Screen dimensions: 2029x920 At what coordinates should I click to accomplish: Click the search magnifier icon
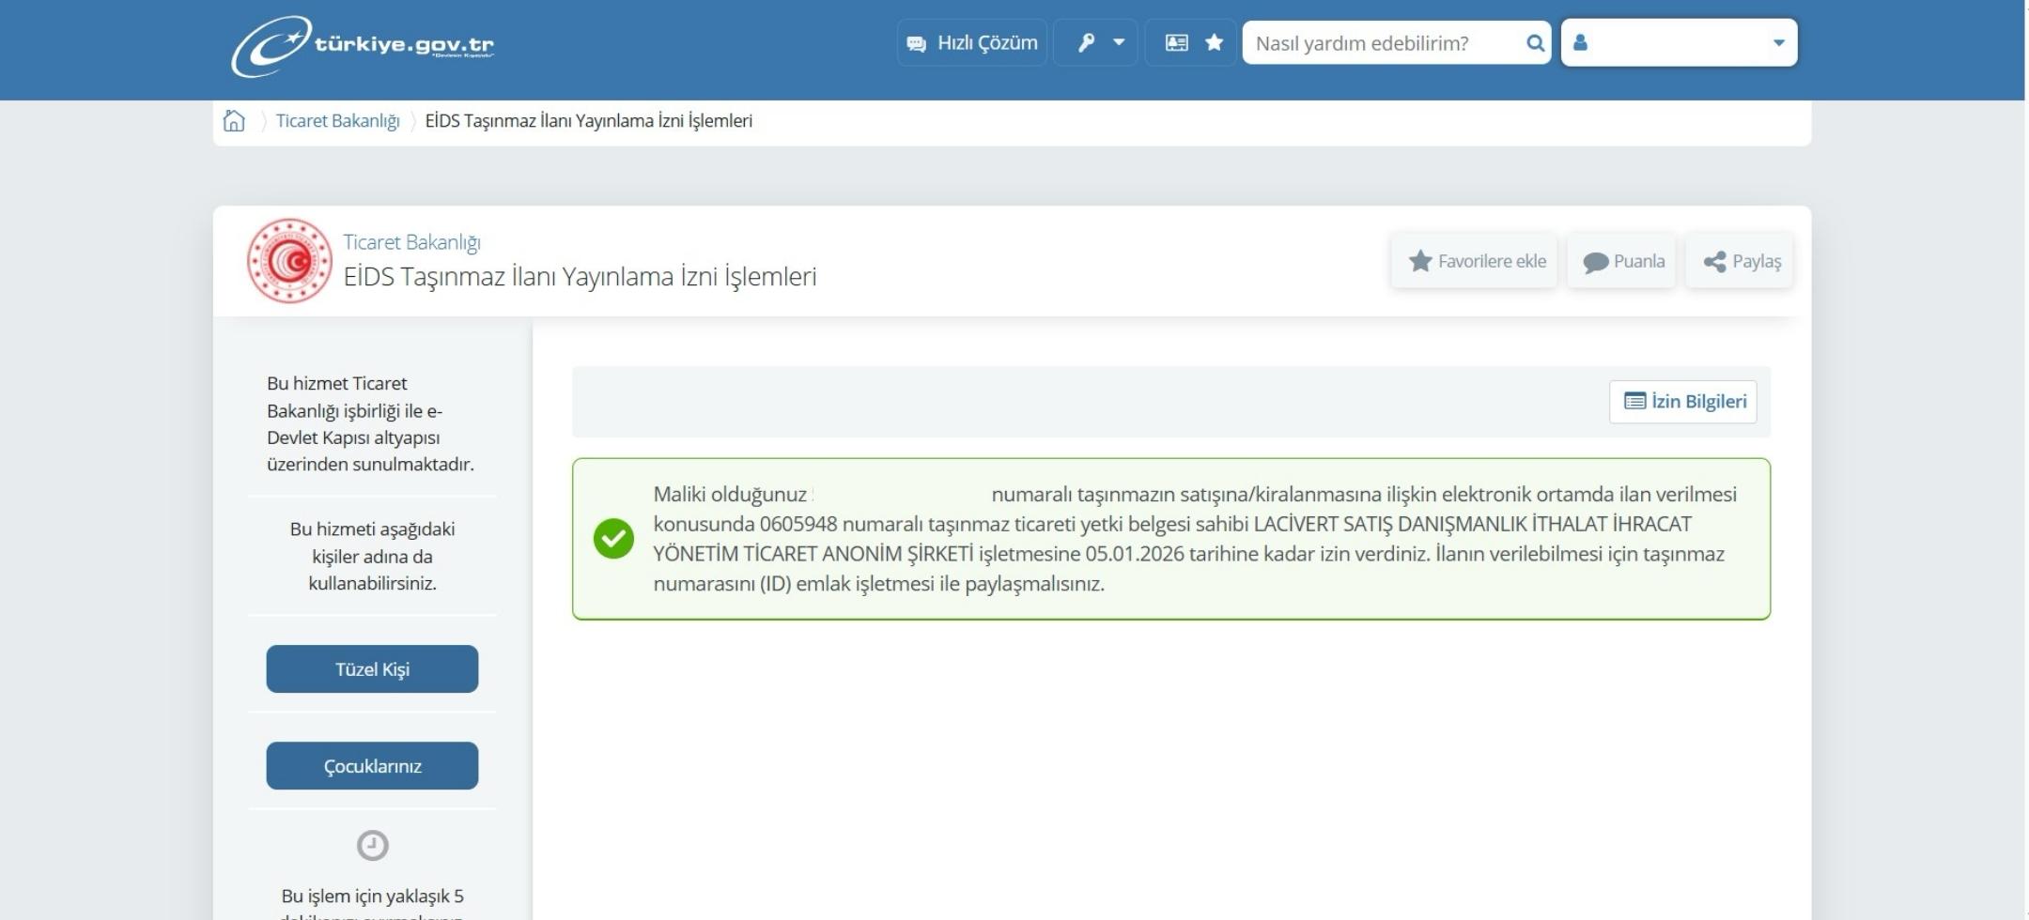1535,42
